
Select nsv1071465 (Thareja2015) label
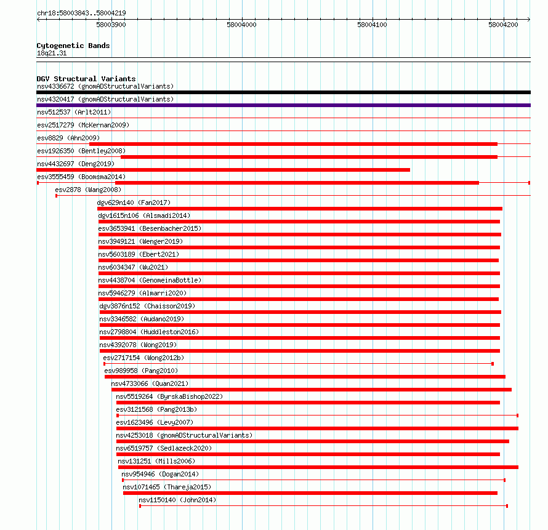(167, 487)
